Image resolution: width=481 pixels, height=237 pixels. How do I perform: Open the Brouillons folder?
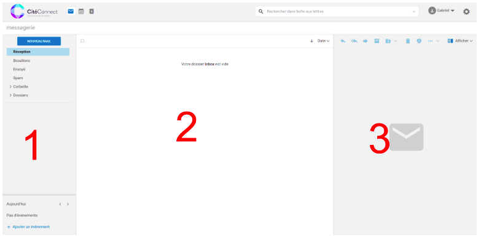click(22, 61)
